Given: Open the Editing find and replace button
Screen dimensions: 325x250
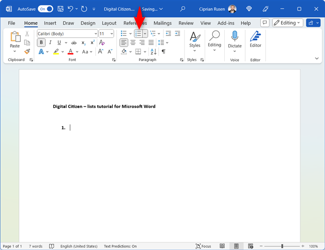Looking at the screenshot, I should click(215, 41).
